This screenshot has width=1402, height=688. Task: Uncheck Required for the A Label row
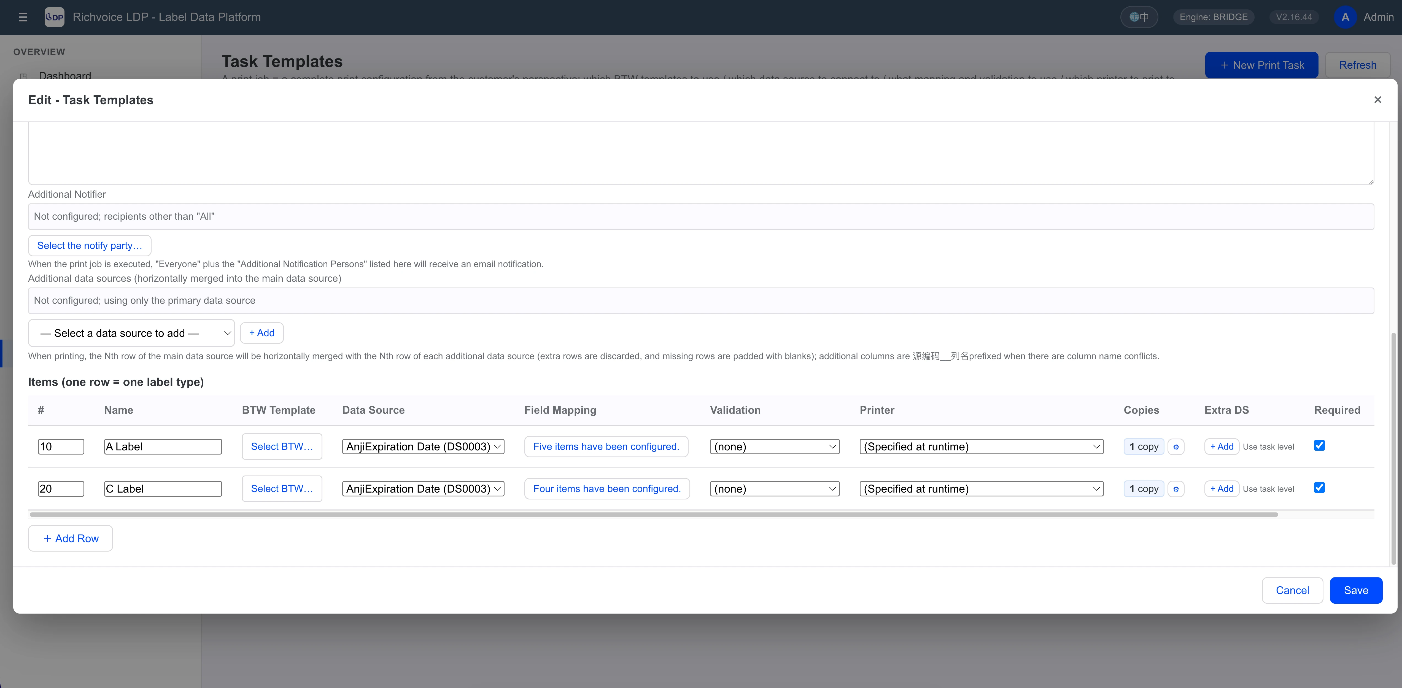tap(1319, 445)
